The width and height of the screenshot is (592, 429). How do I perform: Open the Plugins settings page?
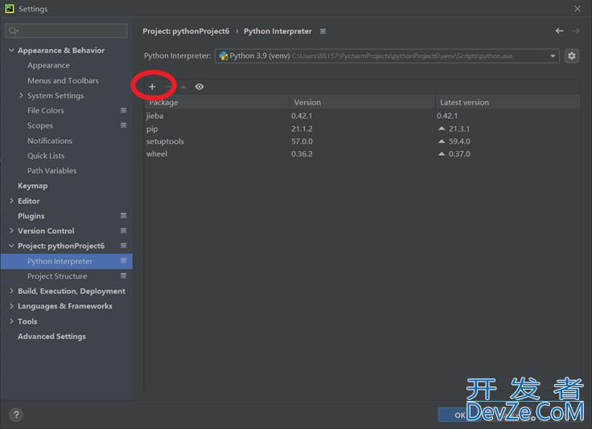pyautogui.click(x=31, y=216)
